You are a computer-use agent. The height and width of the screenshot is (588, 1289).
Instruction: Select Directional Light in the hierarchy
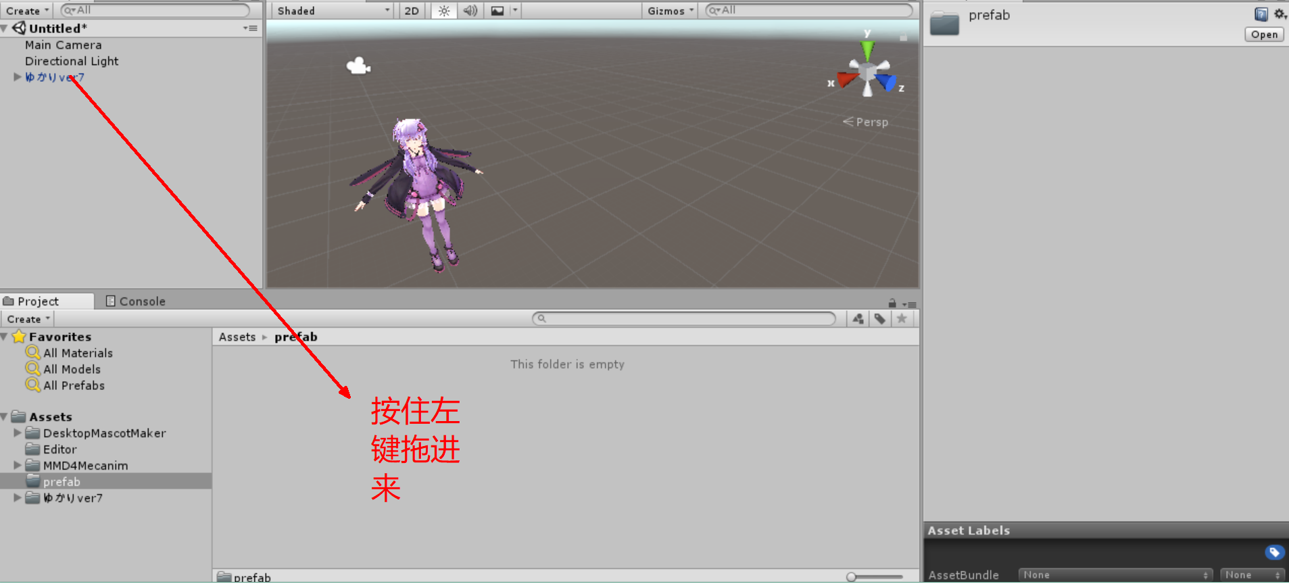coord(72,61)
